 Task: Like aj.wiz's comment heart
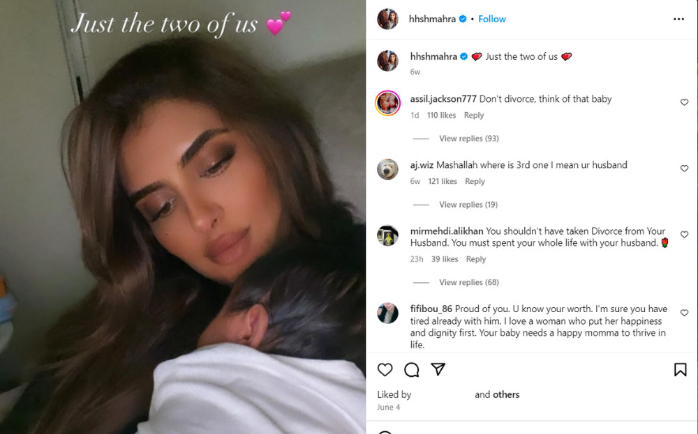tap(684, 169)
